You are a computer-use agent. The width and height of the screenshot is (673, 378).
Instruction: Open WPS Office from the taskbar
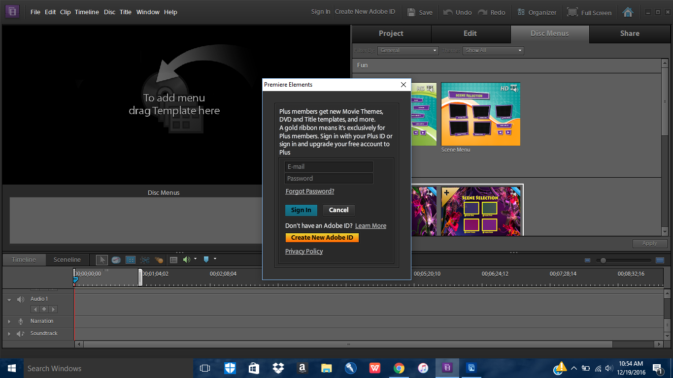[x=374, y=368]
